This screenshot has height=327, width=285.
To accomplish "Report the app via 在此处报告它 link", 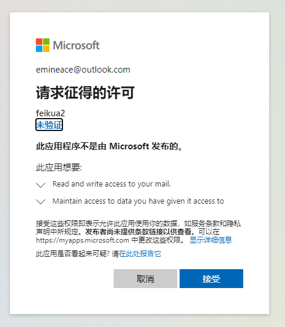I will tap(140, 254).
